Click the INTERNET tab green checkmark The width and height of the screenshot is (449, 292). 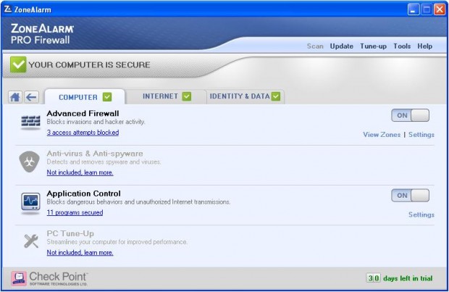[x=187, y=96]
